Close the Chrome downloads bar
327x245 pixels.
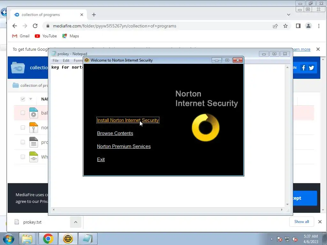click(320, 222)
